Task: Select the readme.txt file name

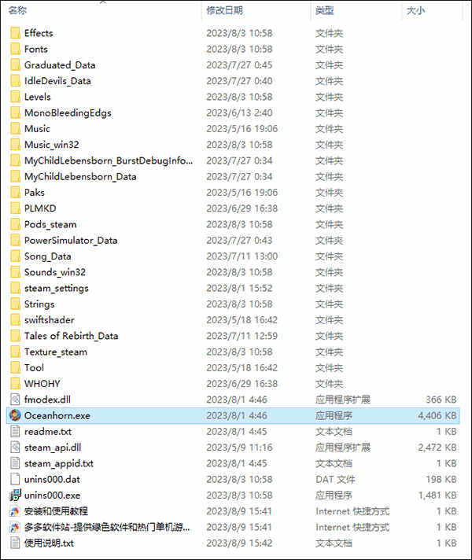Action: coord(48,432)
